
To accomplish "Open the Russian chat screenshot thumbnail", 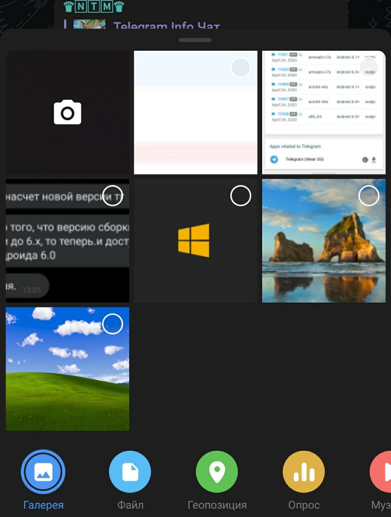I will pos(67,241).
